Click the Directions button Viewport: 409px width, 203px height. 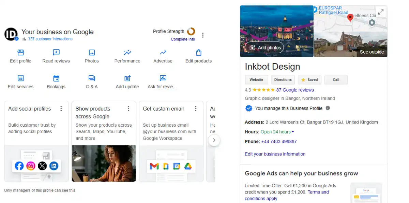283,80
